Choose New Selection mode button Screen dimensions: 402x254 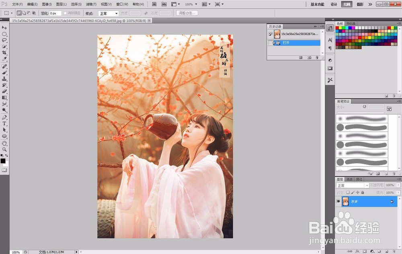pos(19,13)
